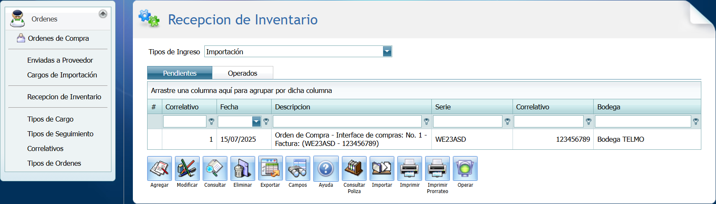Click the Importar icon

[x=382, y=169]
